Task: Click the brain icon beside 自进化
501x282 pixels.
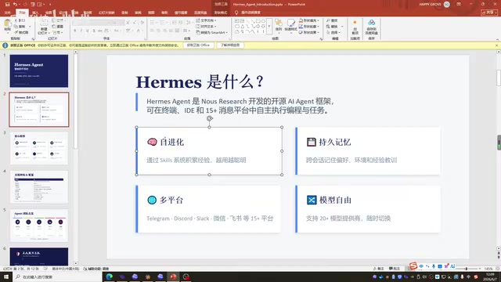Action: point(152,142)
